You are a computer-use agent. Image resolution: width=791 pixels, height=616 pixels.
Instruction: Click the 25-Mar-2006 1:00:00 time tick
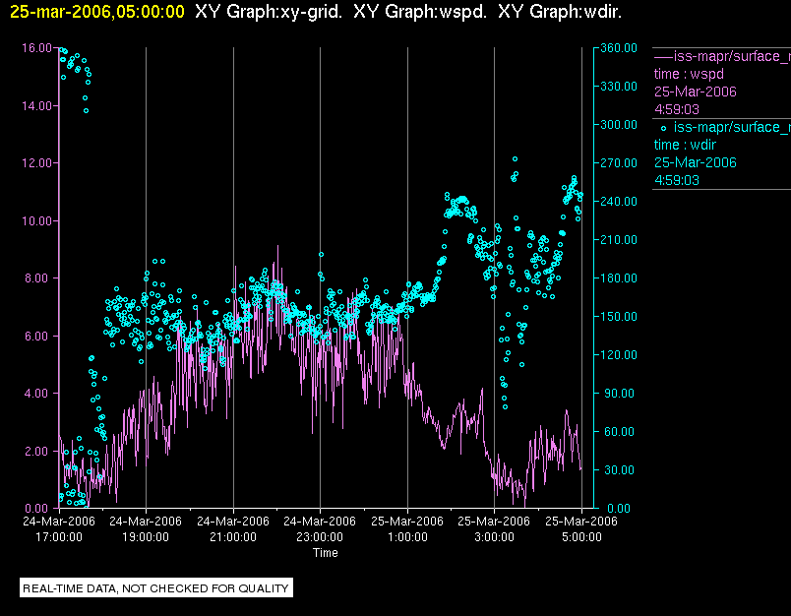(407, 529)
